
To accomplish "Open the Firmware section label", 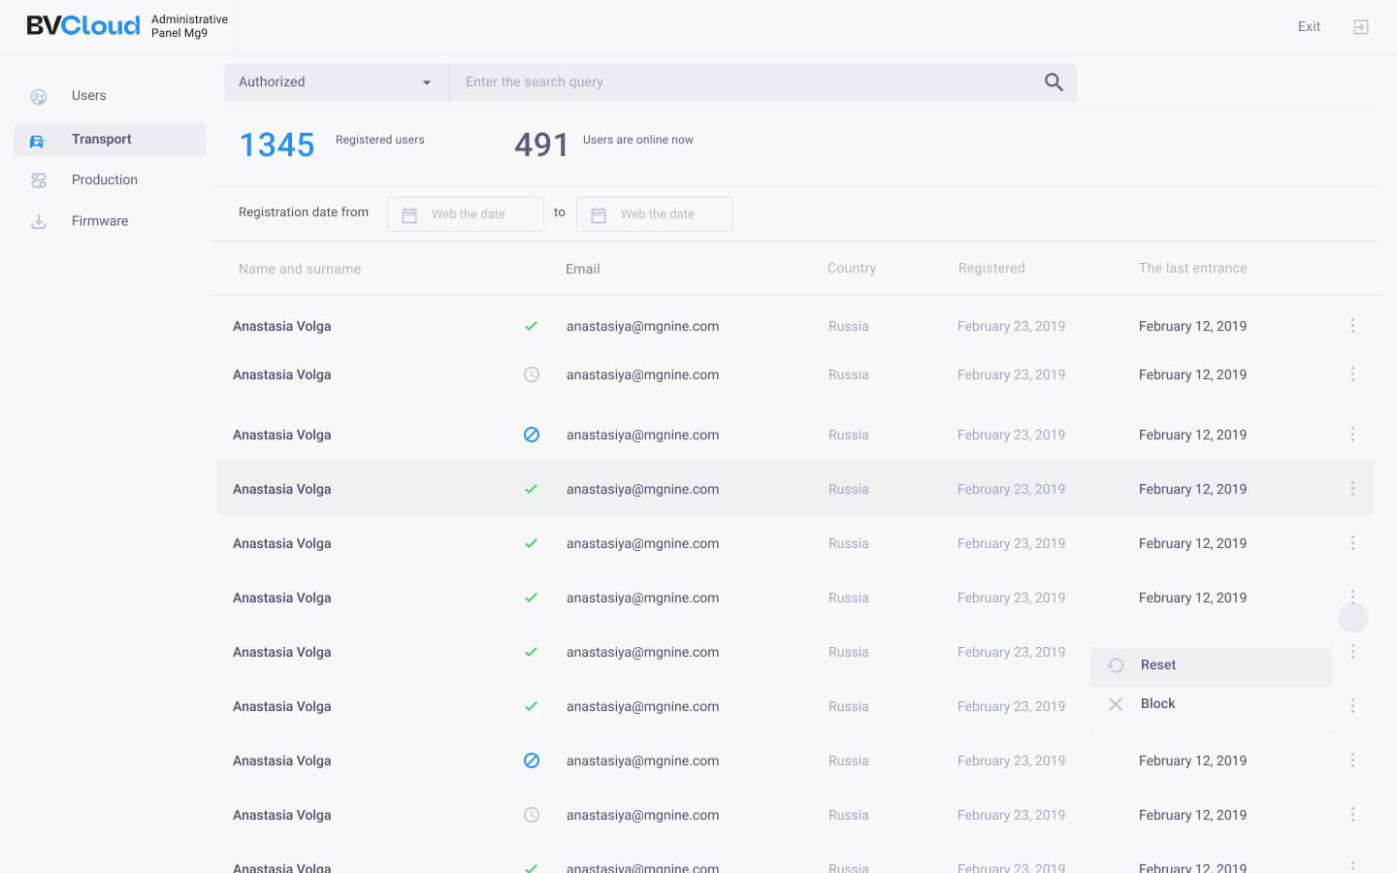I will [100, 221].
